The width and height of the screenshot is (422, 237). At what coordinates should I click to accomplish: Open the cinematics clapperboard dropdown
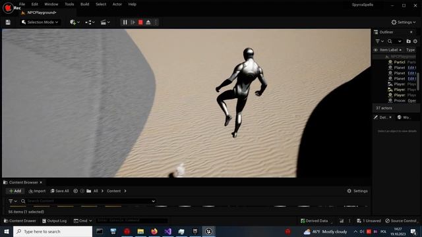(105, 22)
